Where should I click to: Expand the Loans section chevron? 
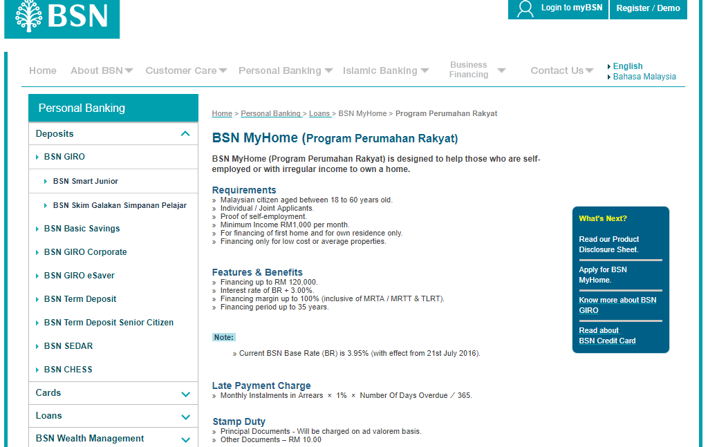click(185, 417)
